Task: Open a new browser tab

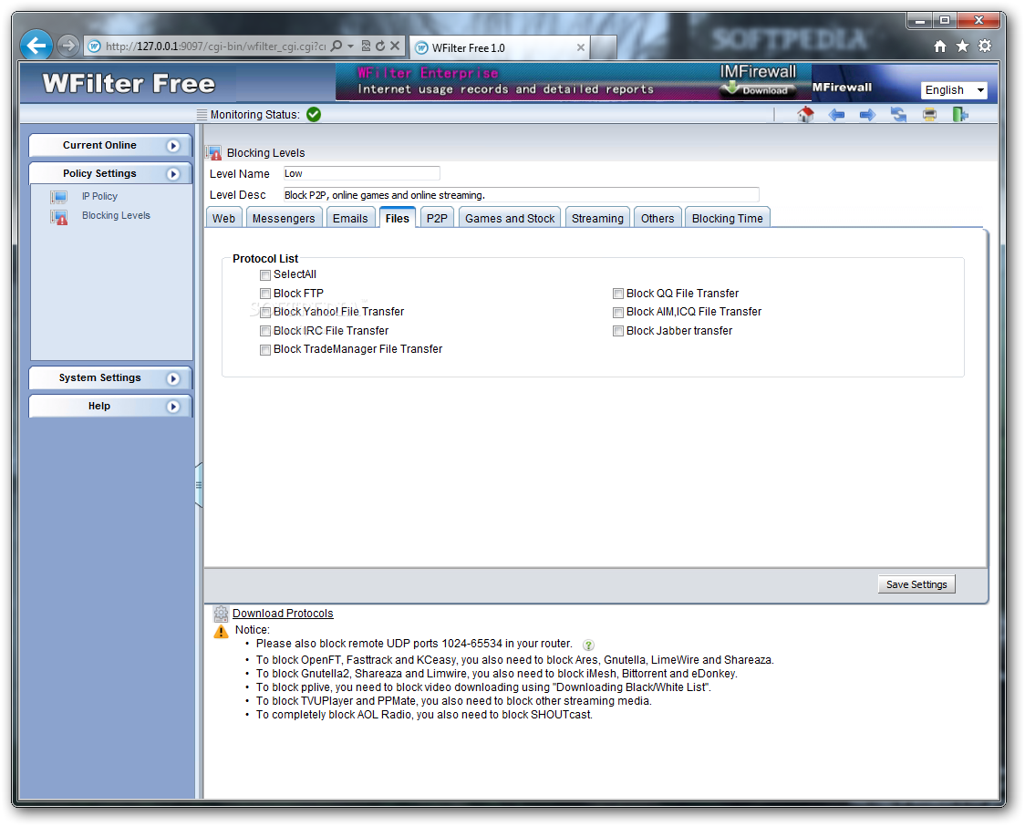Action: coord(604,47)
